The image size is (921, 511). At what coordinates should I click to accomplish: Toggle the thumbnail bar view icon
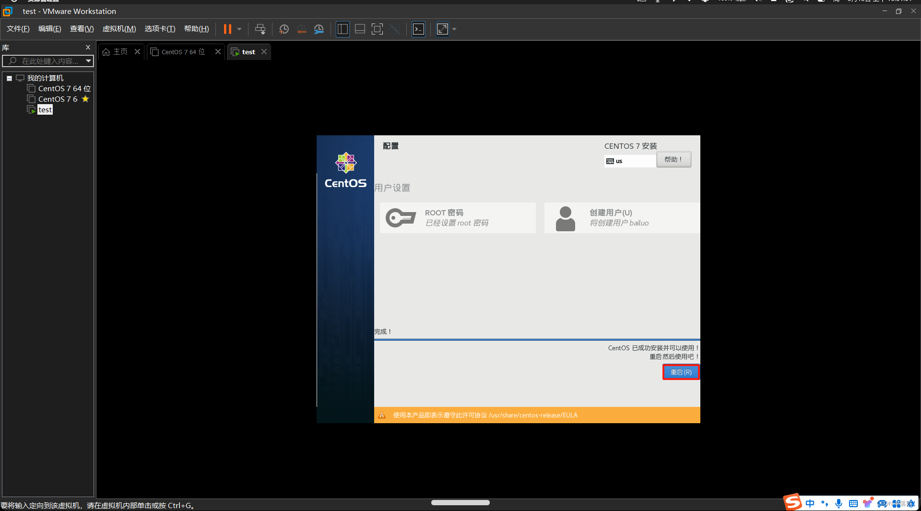click(360, 29)
